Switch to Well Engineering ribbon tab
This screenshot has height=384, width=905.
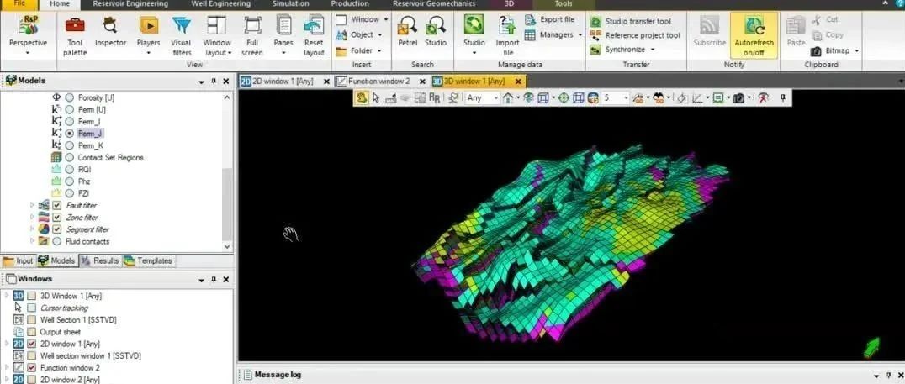click(220, 4)
